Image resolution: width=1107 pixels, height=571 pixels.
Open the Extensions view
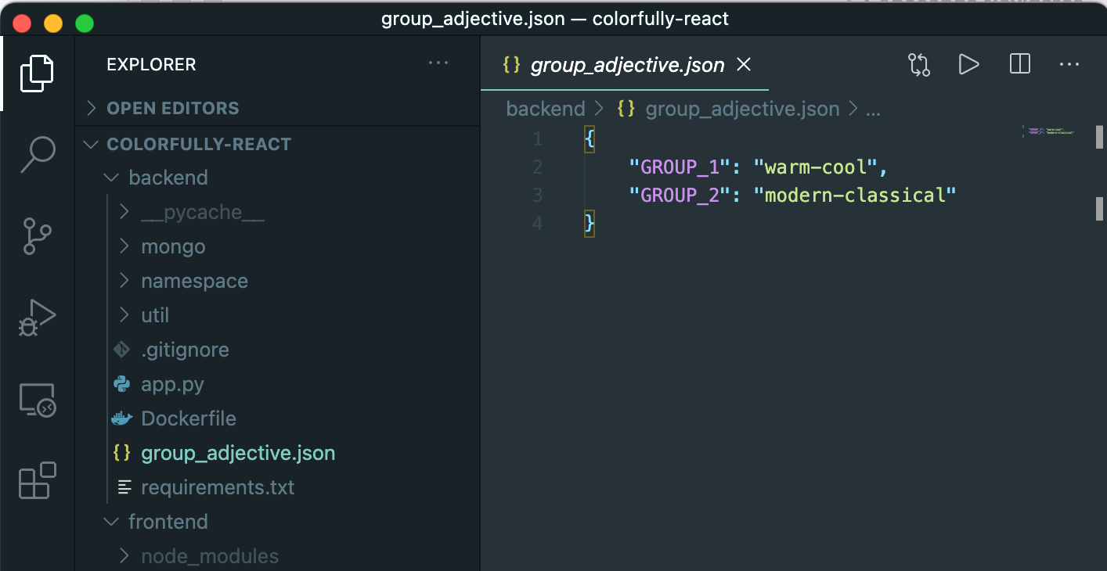click(x=37, y=480)
